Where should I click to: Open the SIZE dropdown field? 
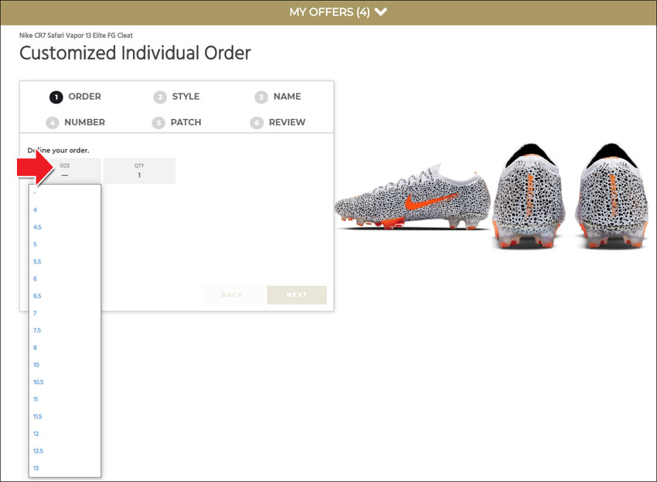[x=65, y=171]
